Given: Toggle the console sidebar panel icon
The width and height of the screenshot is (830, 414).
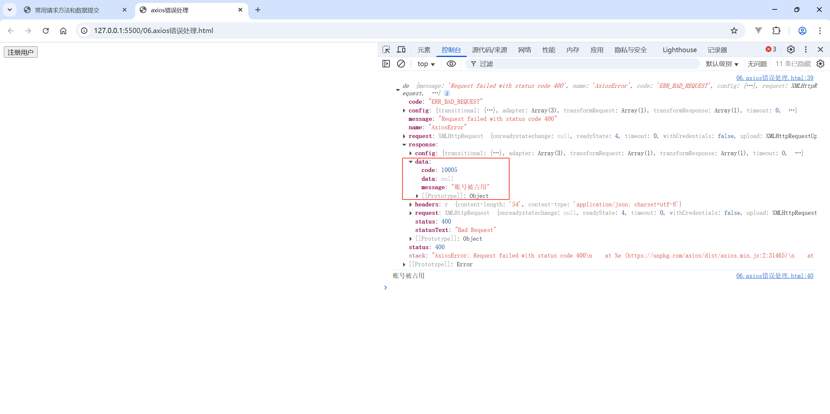Looking at the screenshot, I should (386, 64).
